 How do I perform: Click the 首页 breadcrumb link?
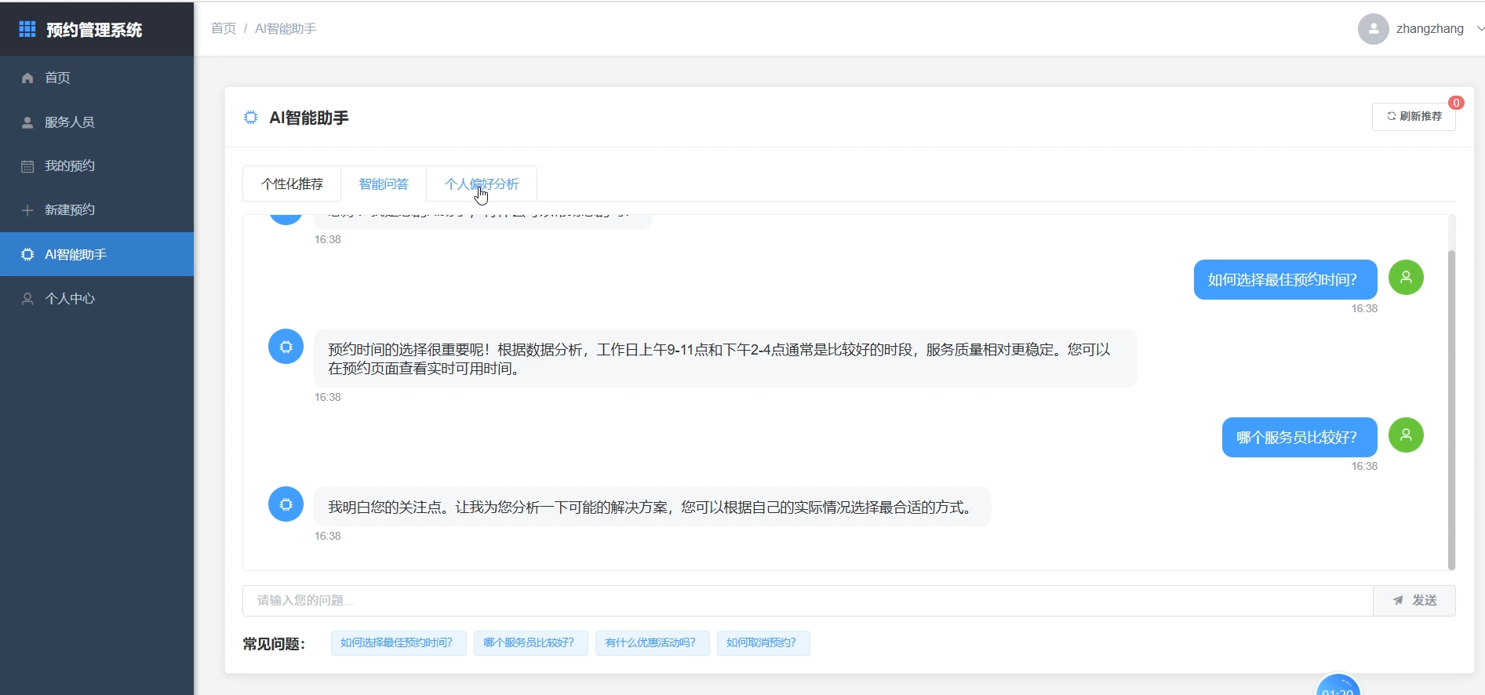pos(224,29)
